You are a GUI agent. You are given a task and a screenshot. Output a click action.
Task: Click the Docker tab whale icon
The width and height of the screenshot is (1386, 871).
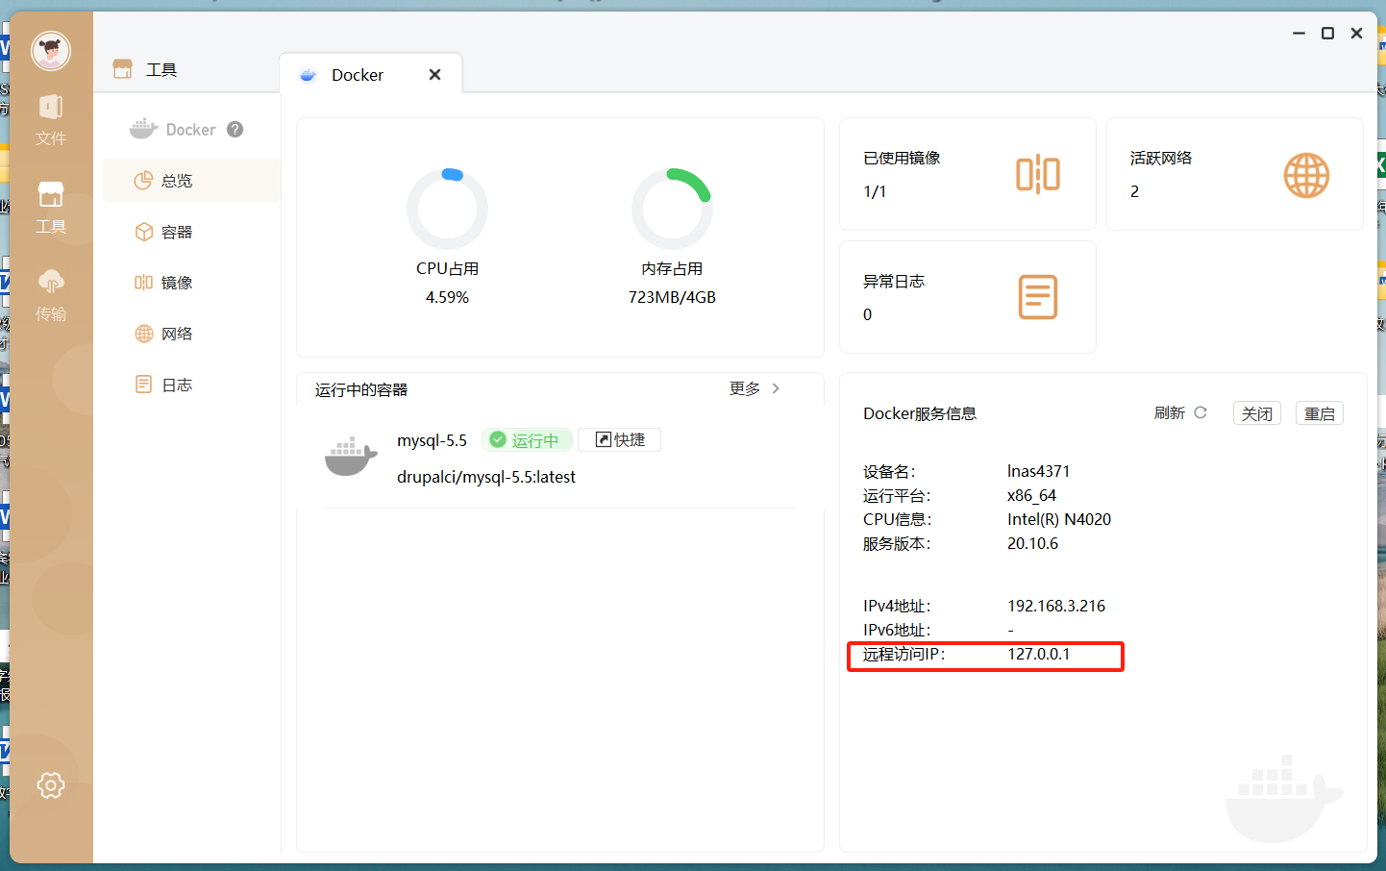coord(308,75)
